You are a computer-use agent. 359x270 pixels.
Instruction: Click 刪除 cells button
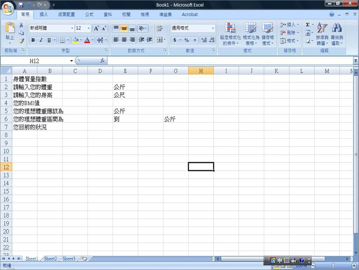(290, 33)
